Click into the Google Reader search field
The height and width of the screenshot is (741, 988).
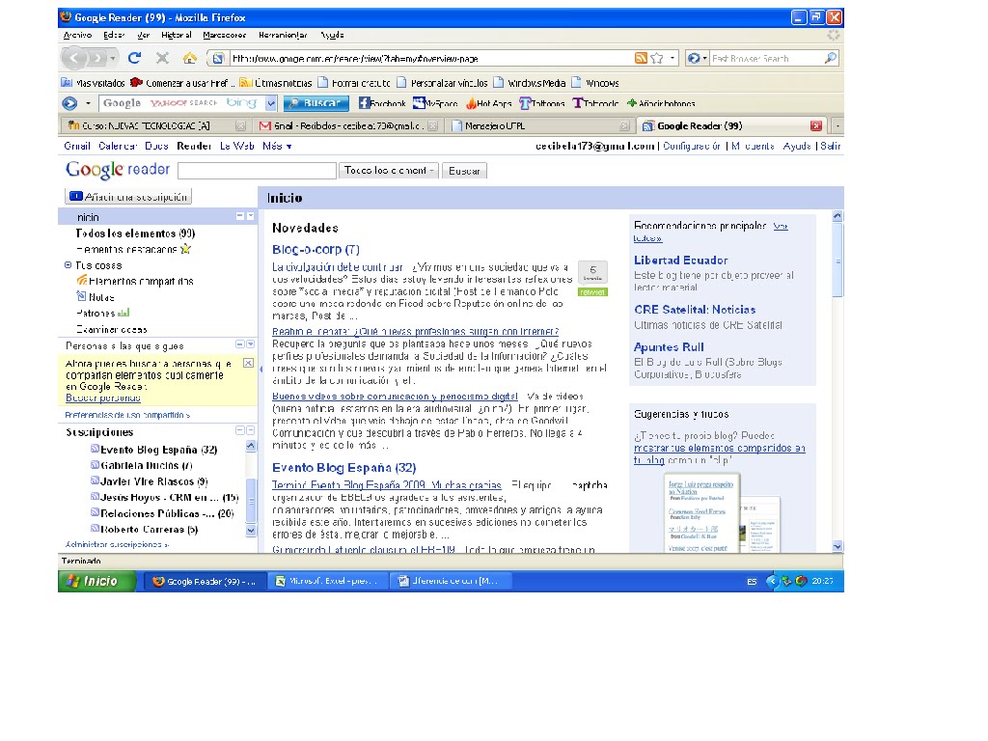click(x=257, y=171)
